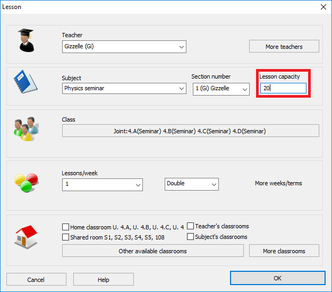Open the Double lesson length dropdown
332x292 pixels.
click(191, 184)
